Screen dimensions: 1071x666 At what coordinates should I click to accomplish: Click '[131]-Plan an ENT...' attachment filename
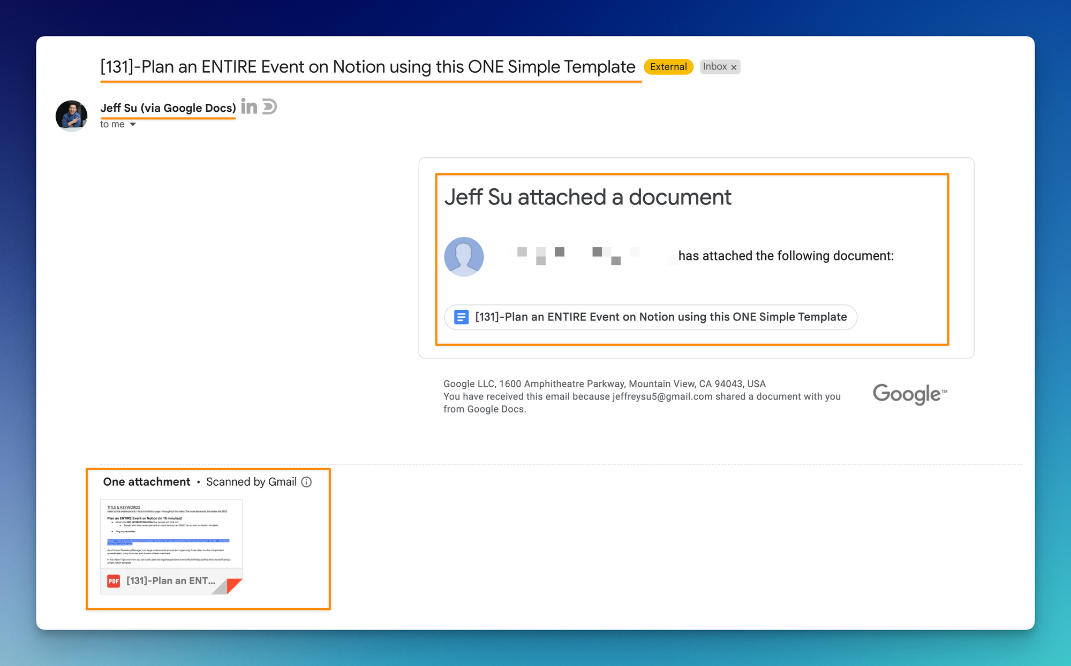coord(171,581)
